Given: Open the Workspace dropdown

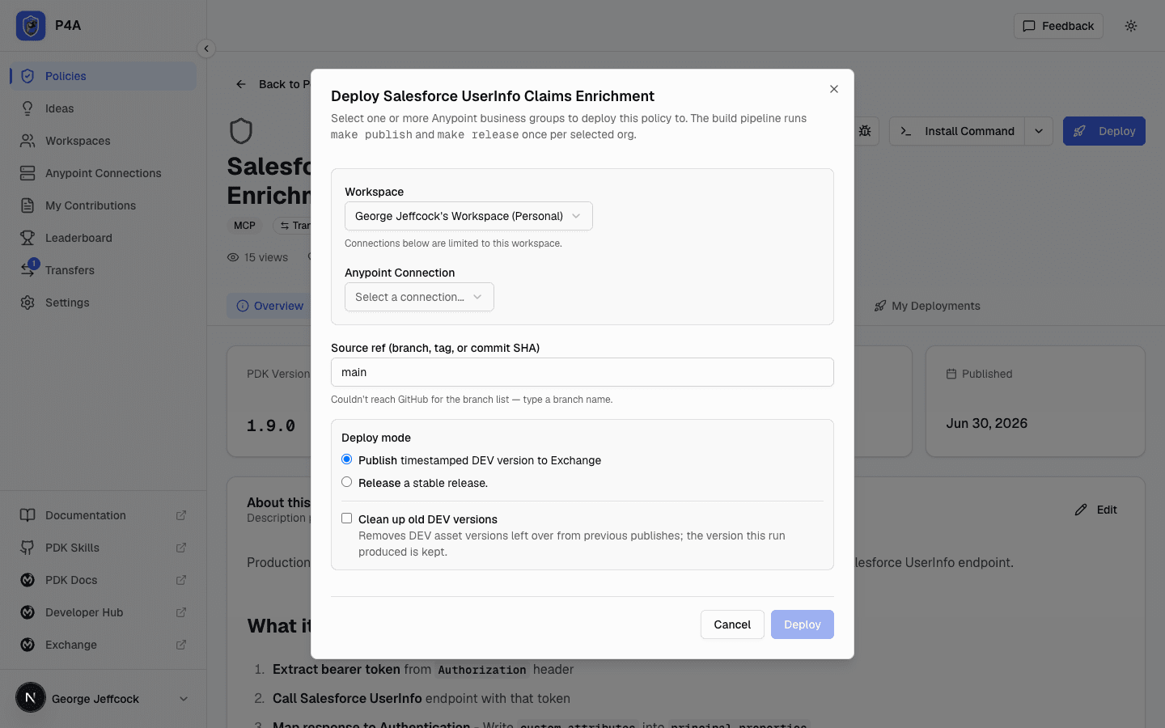Looking at the screenshot, I should [x=468, y=216].
